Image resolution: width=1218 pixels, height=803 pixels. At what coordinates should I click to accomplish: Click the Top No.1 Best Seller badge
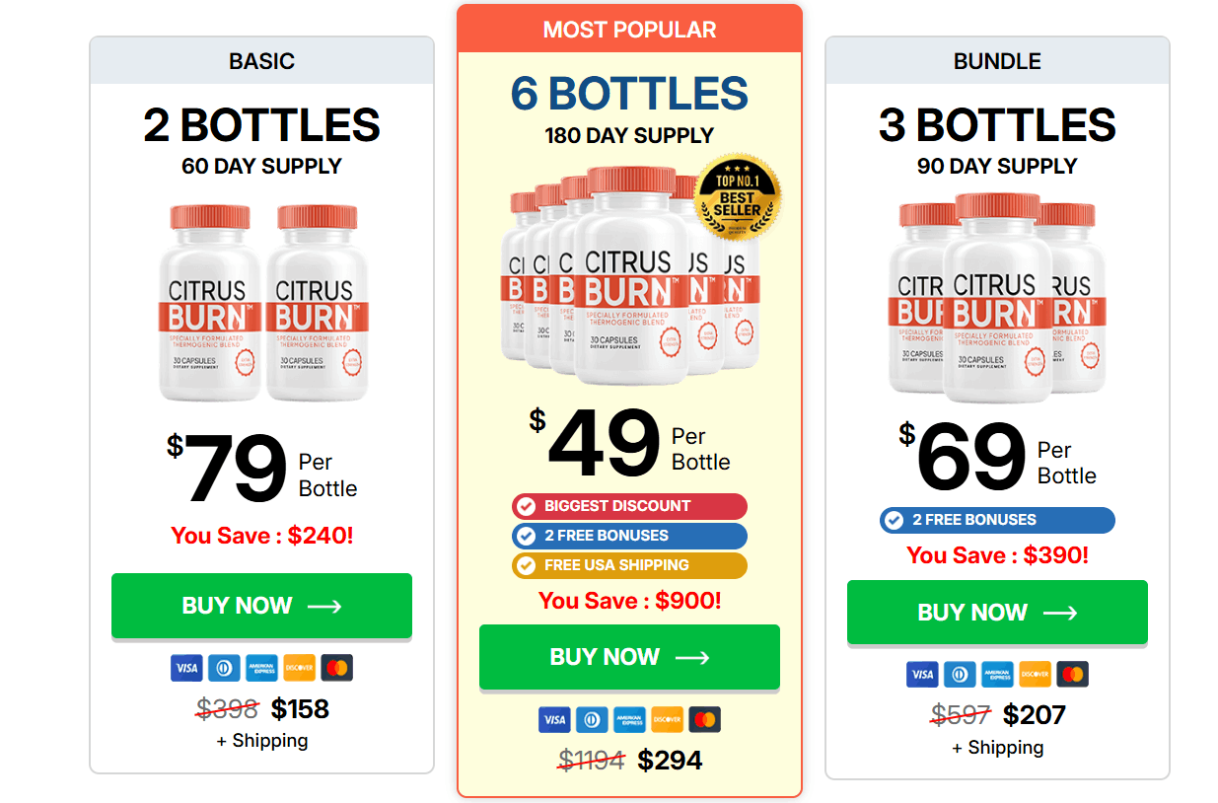click(x=738, y=197)
